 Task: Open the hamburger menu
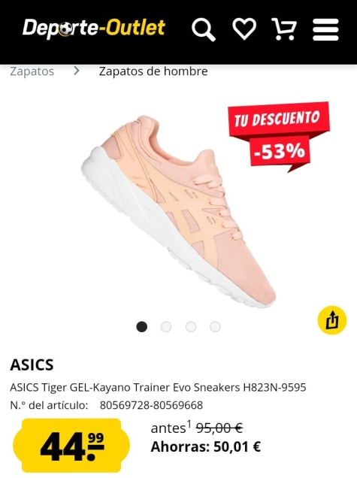[325, 29]
